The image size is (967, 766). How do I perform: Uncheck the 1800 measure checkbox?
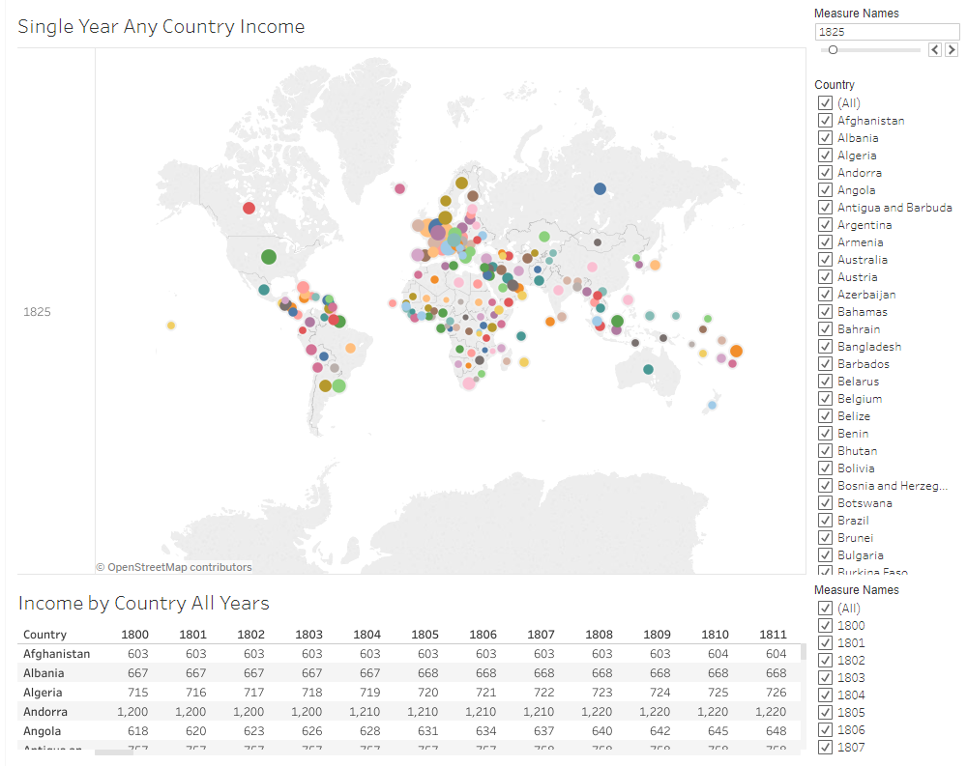click(x=825, y=626)
